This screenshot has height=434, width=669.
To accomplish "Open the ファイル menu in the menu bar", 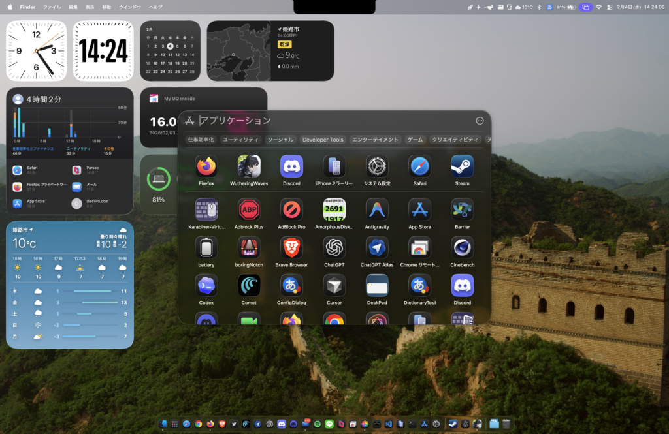I will (52, 7).
